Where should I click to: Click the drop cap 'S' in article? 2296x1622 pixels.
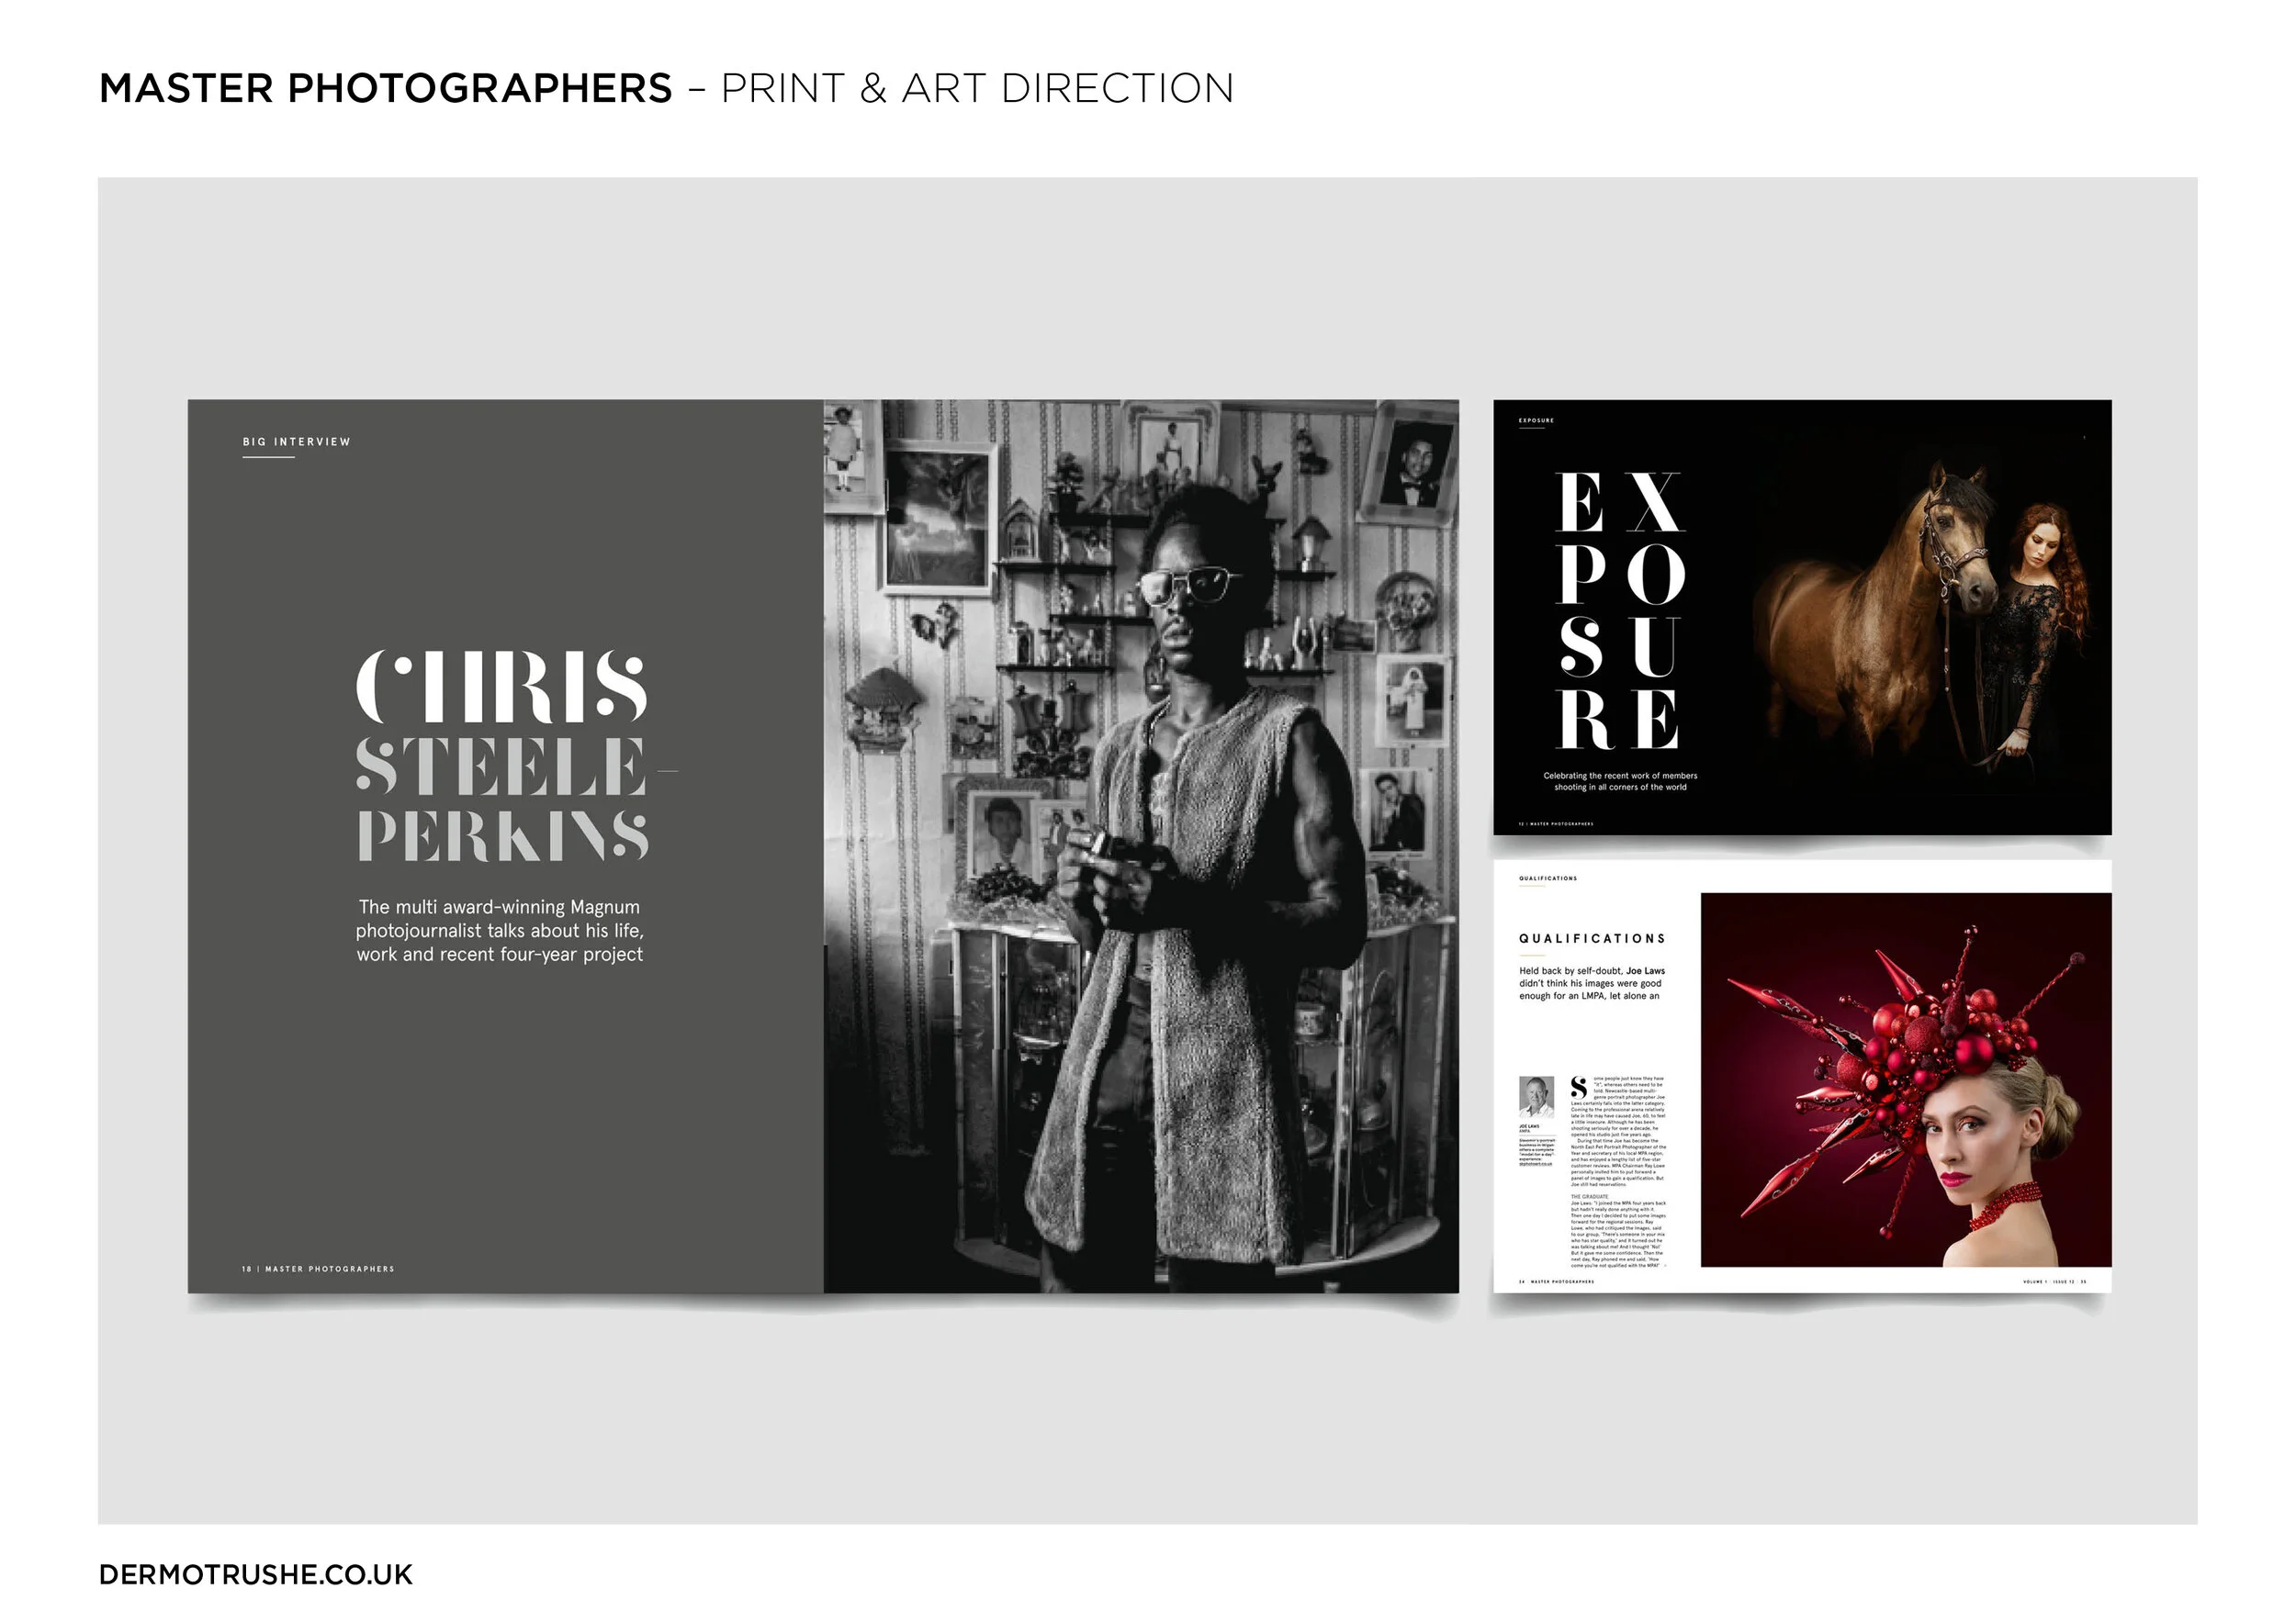(x=1579, y=1086)
